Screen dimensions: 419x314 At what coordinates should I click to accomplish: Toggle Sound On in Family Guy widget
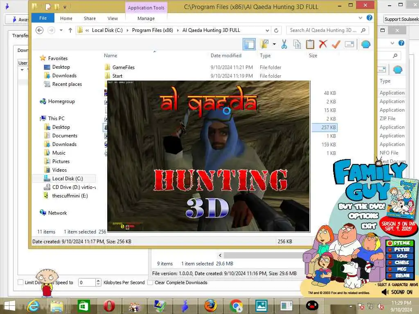point(398,292)
